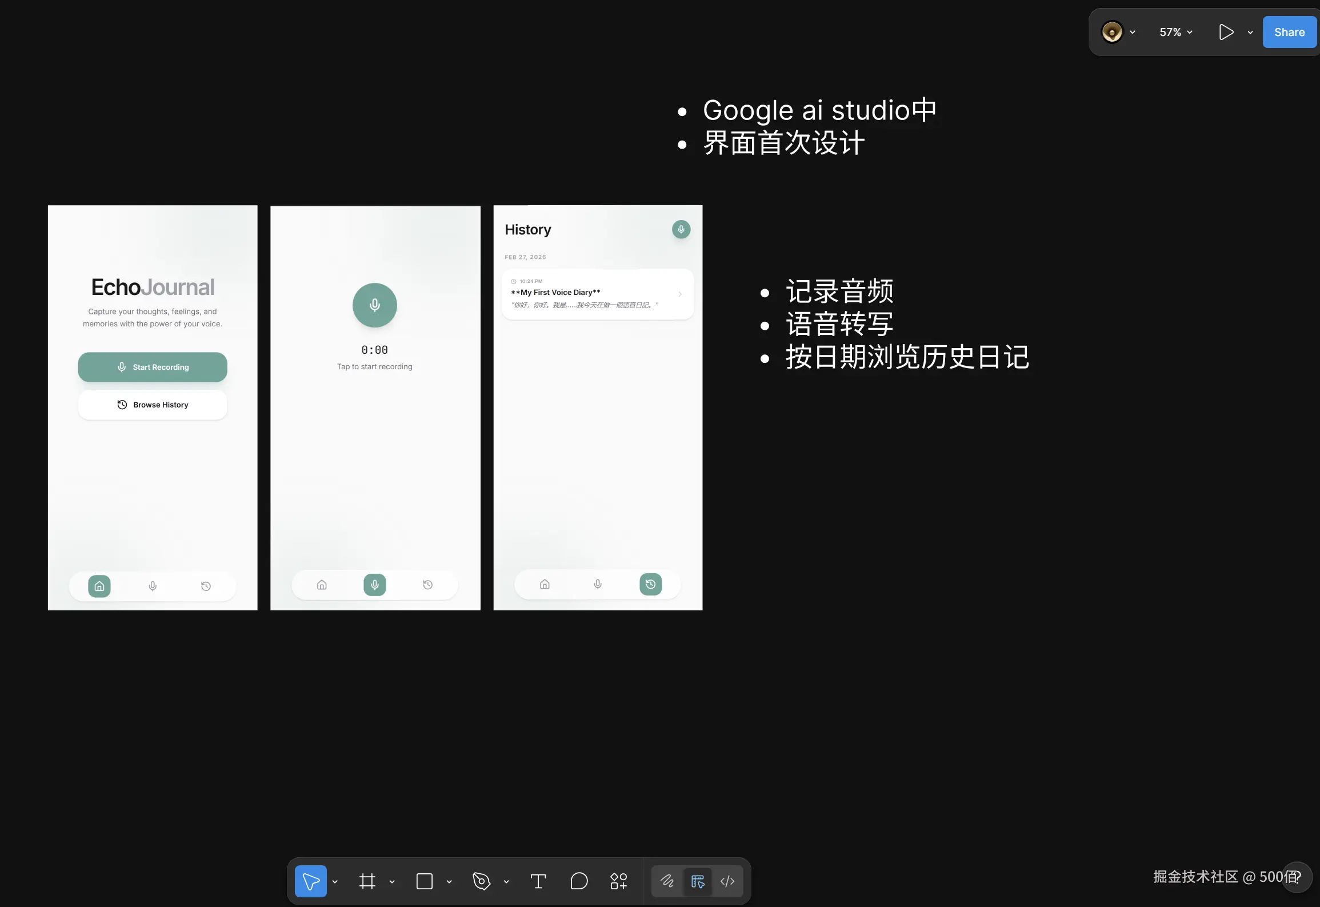
Task: Select the Pen tool
Action: (481, 881)
